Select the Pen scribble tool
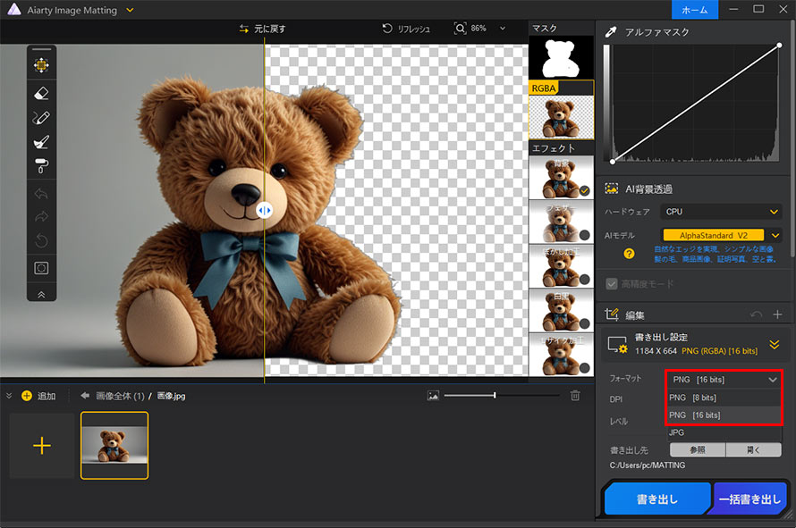 point(41,118)
